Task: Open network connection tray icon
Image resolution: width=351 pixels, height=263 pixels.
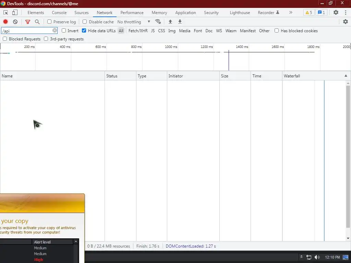Action: point(309,257)
